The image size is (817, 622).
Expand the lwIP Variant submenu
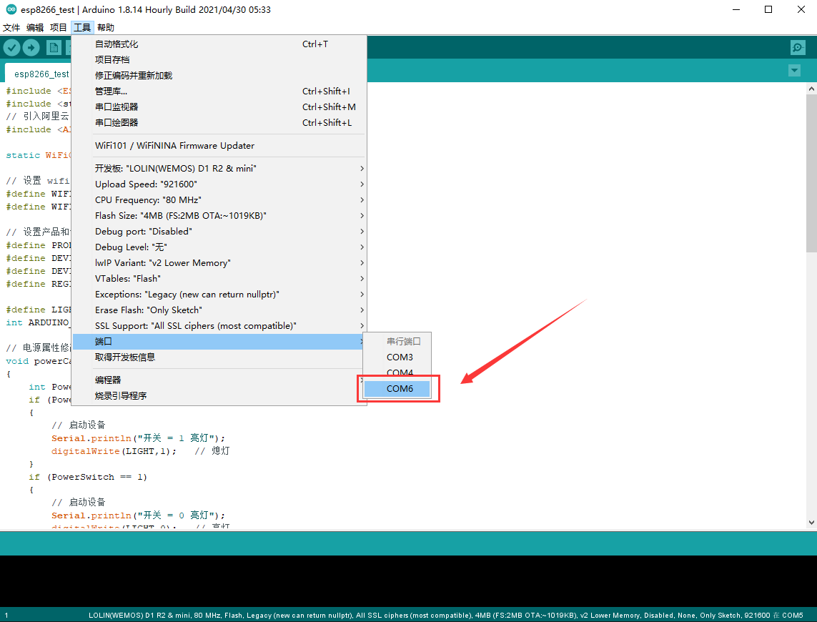click(218, 263)
